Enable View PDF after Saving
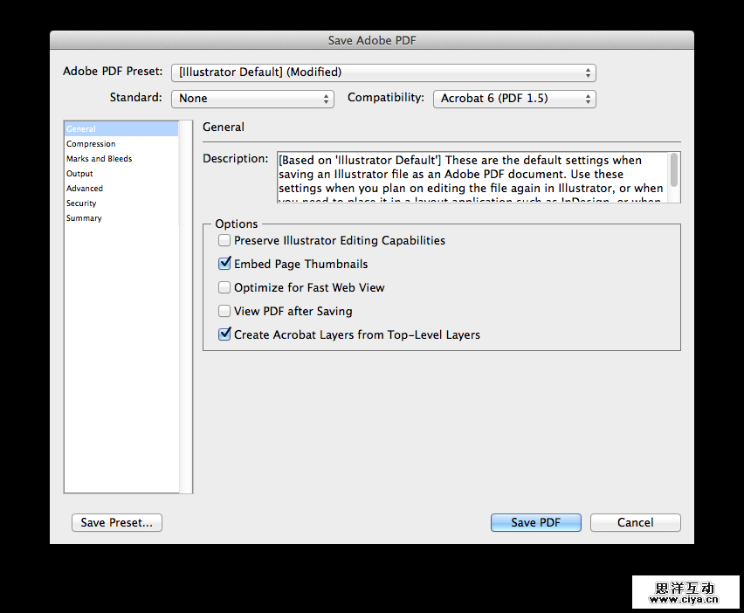Viewport: 744px width, 613px height. (x=224, y=311)
